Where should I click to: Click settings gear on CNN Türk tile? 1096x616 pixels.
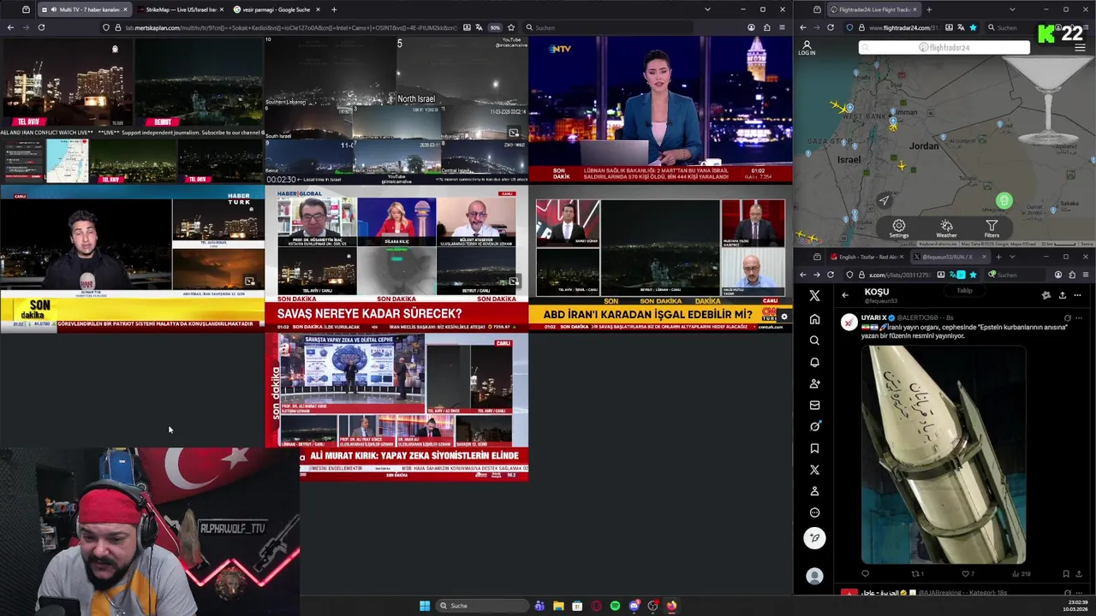pyautogui.click(x=783, y=317)
